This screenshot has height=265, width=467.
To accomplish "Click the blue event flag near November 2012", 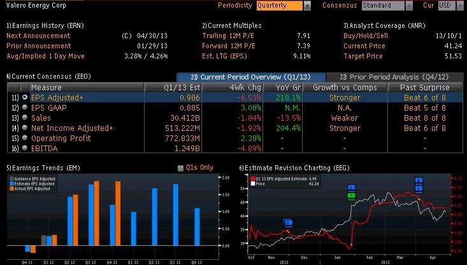I will pos(288,222).
